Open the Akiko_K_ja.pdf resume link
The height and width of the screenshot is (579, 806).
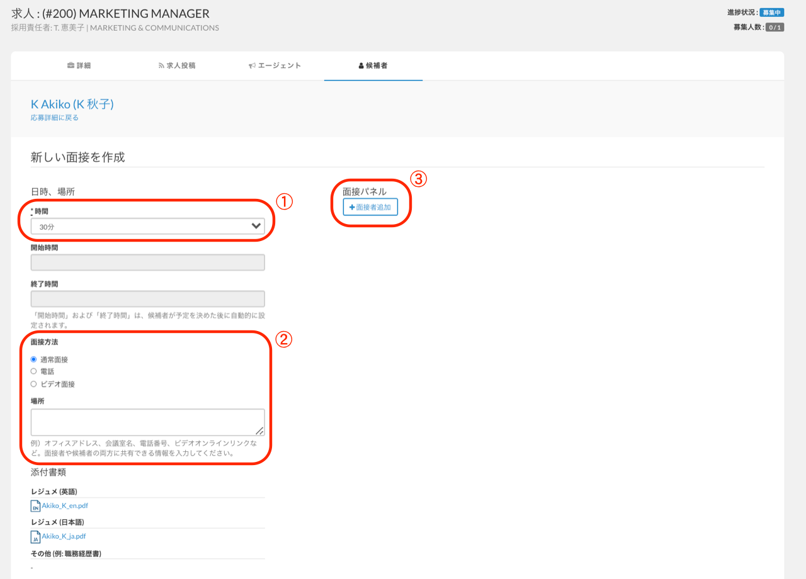point(64,536)
